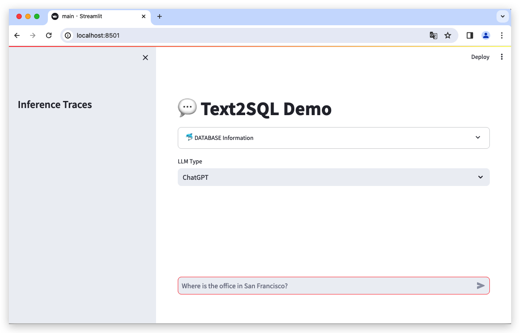Click the browser profile avatar icon
Screen dimensions: 520x333
(486, 35)
